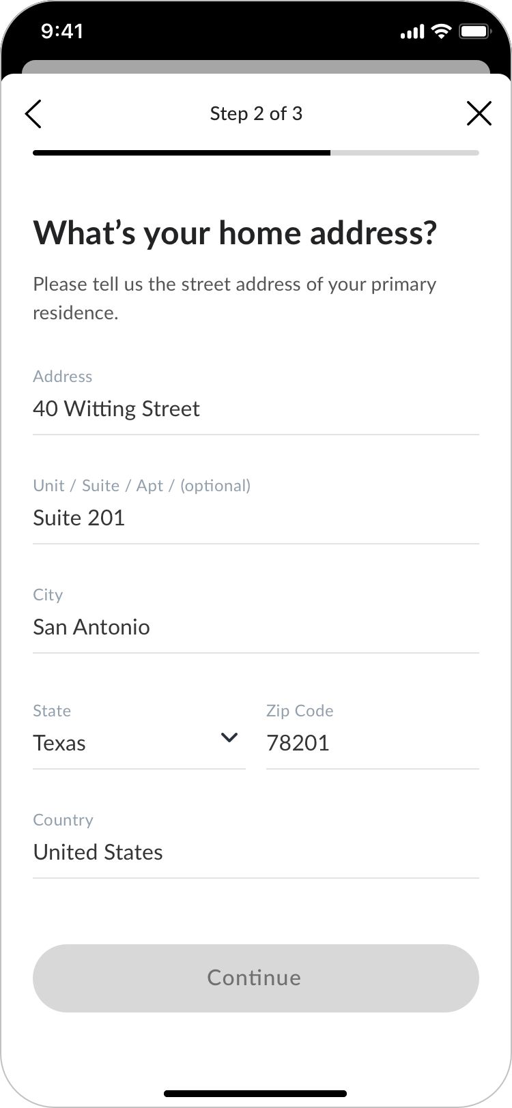
Task: Close the address form with X
Action: [x=479, y=113]
